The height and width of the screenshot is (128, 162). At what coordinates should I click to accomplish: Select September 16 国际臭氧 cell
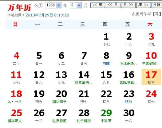pos(129,78)
